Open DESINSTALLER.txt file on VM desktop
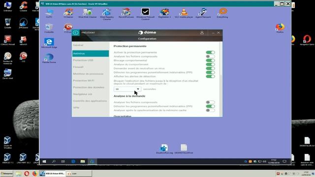This screenshot has width=315, height=177. point(184,149)
